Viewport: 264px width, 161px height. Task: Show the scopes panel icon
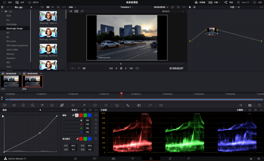250,105
